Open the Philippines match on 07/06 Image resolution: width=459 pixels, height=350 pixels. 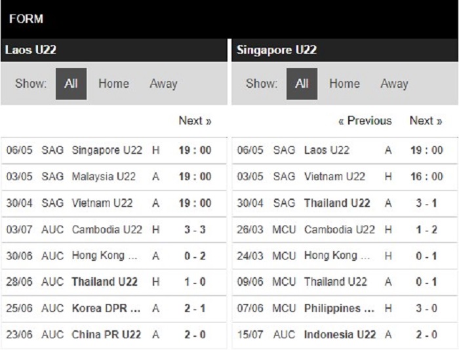click(x=345, y=308)
